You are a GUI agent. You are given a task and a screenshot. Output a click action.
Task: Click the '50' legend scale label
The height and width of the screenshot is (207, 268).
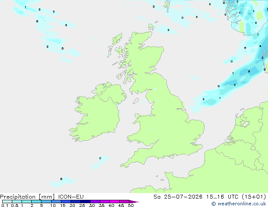click(131, 205)
